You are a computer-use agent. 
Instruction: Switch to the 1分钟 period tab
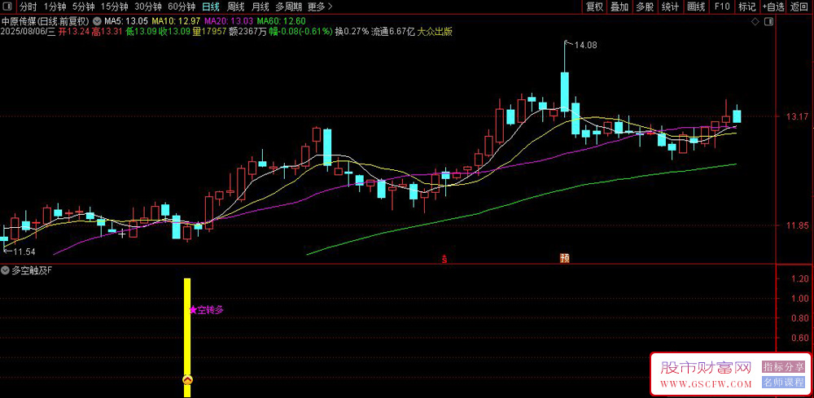55,7
